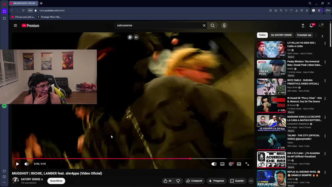
Task: Dislike the video with thumbs down
Action: coord(178,181)
